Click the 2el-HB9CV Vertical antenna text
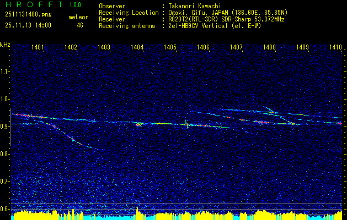Screen dimensions: 347x220 [198, 26]
